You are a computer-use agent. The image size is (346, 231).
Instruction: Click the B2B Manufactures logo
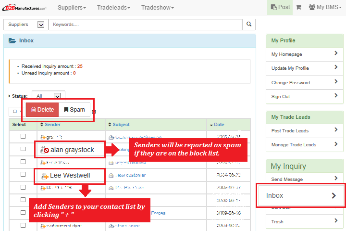point(26,8)
